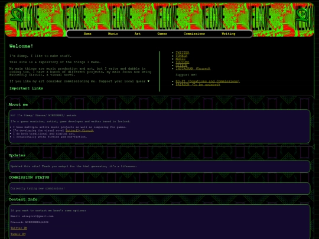This screenshot has width=319, height=239.
Task: Click the Twitter DM link
Action: 19,228
